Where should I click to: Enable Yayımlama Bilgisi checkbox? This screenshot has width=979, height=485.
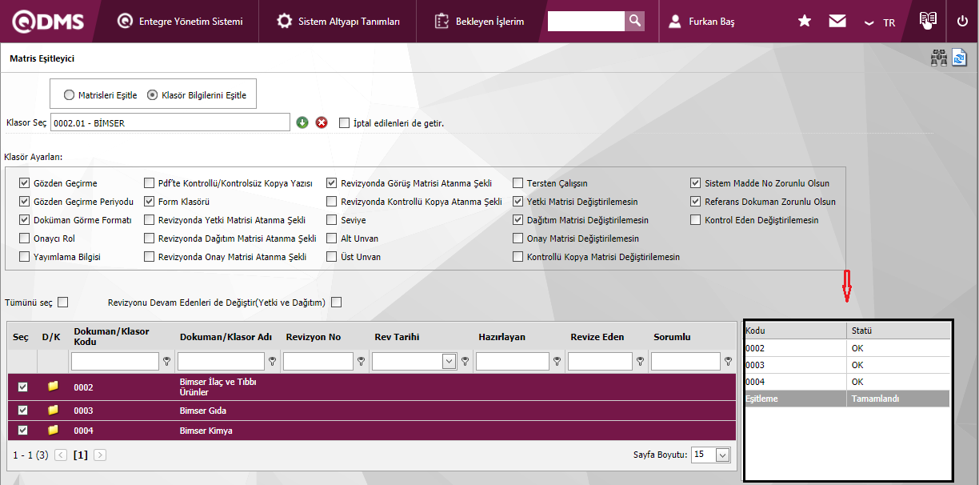24,257
